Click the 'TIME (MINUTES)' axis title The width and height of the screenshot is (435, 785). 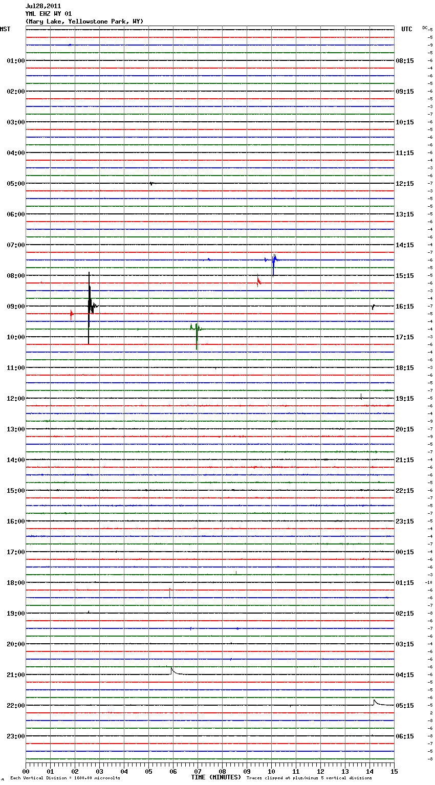(216, 777)
